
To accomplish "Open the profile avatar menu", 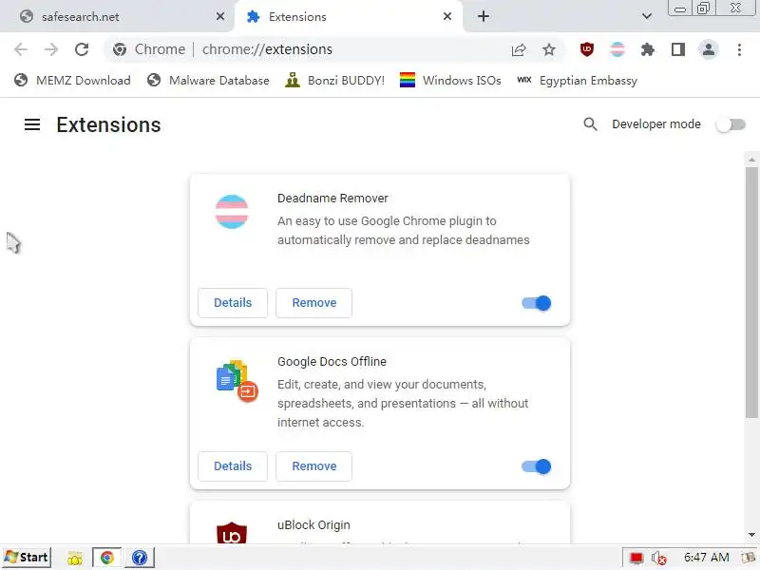I will (708, 49).
